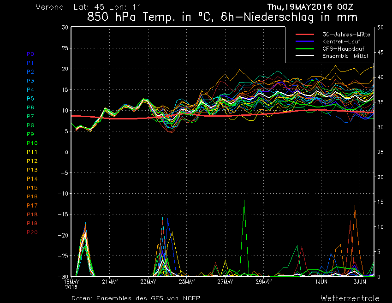Click the "40" precipitation axis label

(x=380, y=77)
